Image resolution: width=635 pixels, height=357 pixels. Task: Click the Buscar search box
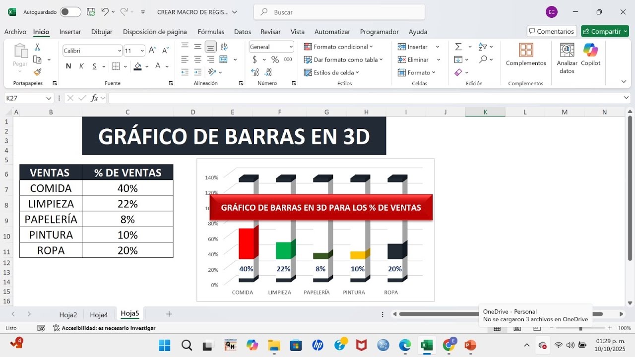(339, 12)
